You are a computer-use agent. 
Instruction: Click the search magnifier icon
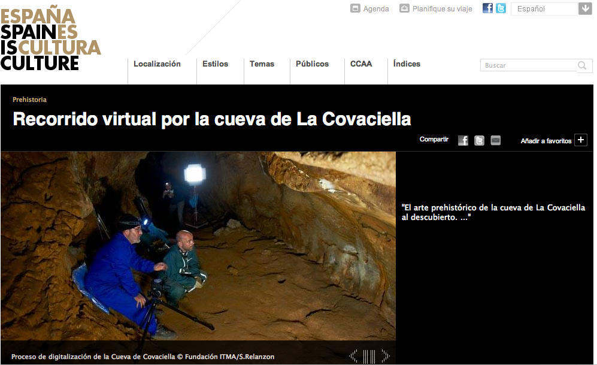(582, 65)
